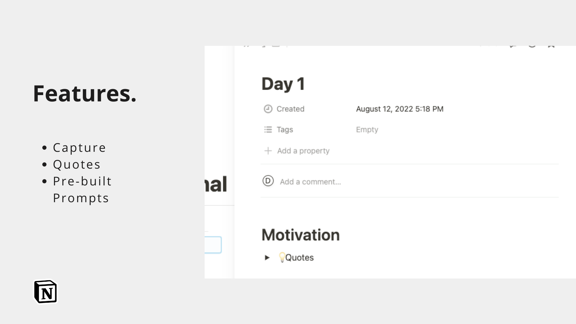Image resolution: width=576 pixels, height=324 pixels.
Task: Select the Capture bullet item
Action: click(x=79, y=148)
